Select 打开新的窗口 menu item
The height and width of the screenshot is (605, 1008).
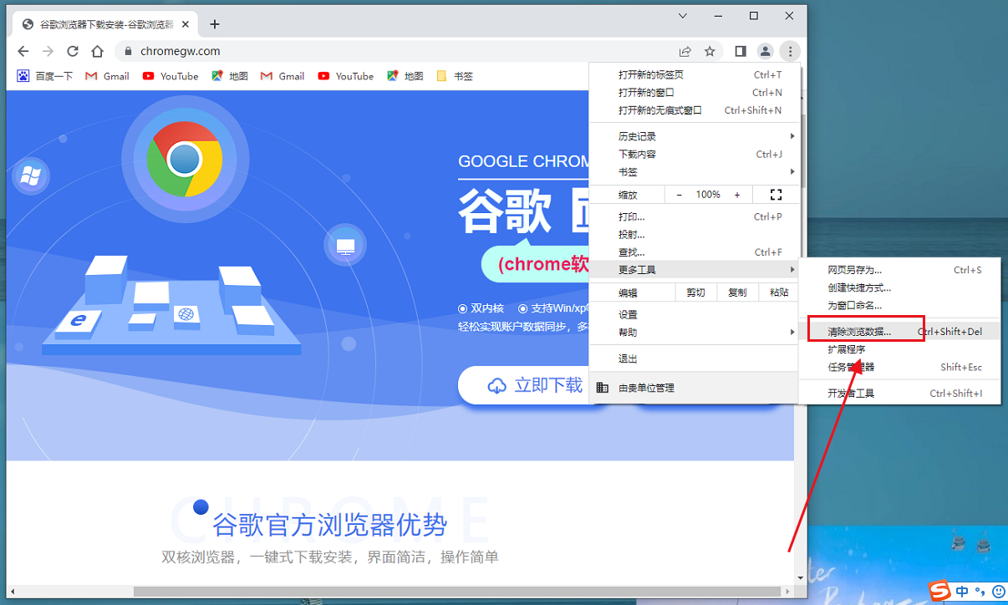[695, 93]
